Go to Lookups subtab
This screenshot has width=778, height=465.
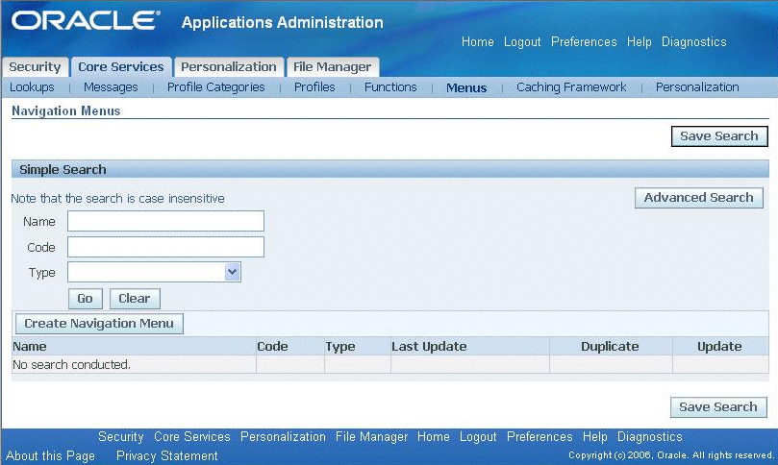(x=32, y=87)
